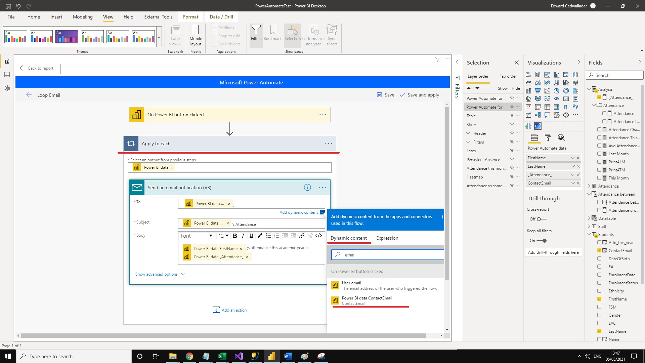The height and width of the screenshot is (363, 645).
Task: Open the Analytics magnifier tab
Action: 561,137
